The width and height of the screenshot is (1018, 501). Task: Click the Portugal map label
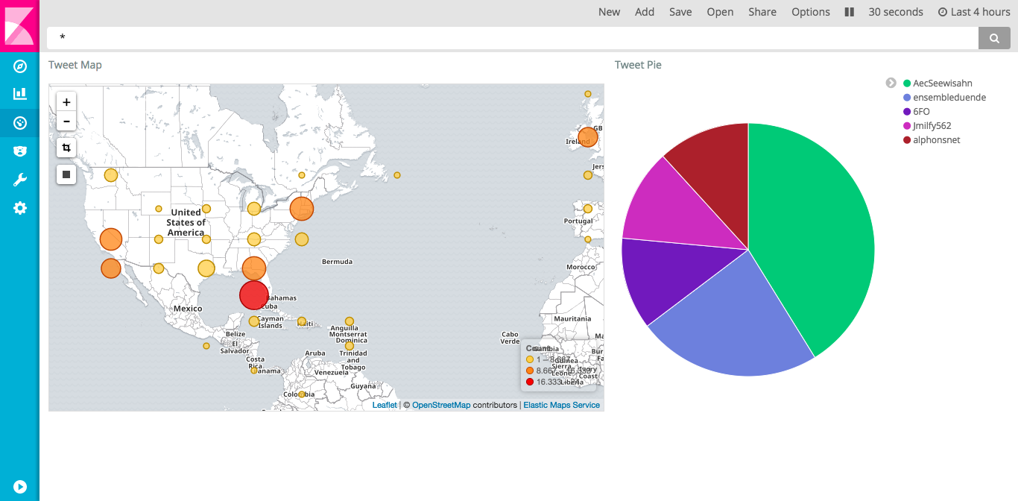(x=578, y=221)
